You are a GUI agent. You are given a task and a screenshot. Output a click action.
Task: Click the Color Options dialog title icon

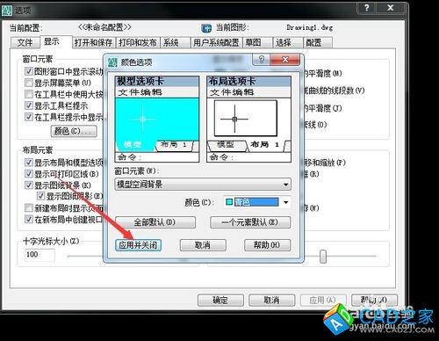coord(112,62)
